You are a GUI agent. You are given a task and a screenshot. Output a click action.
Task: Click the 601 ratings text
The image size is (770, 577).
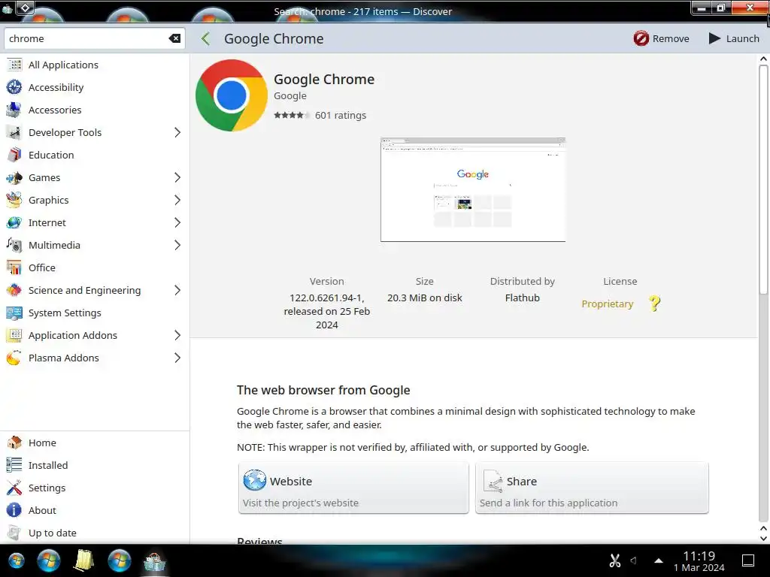(341, 115)
